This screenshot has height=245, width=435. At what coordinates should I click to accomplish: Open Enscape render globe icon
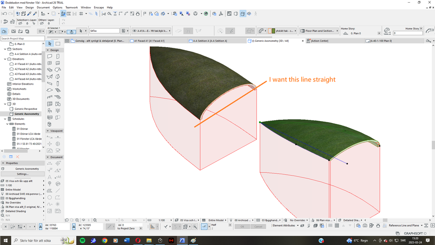(206, 14)
